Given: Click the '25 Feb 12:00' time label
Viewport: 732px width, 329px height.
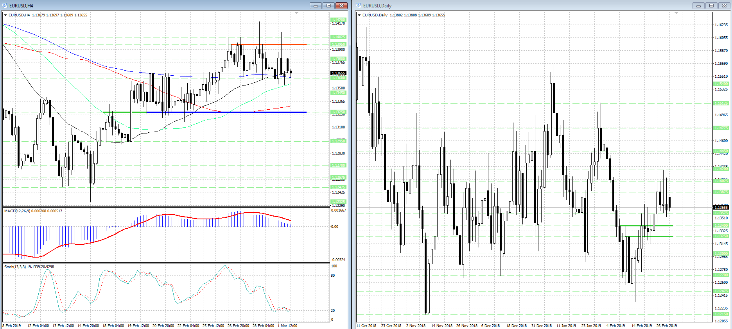Looking at the screenshot, I should pyautogui.click(x=213, y=325).
